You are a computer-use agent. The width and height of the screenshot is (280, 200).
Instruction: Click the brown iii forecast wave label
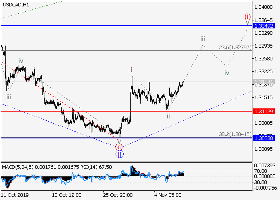click(203, 39)
